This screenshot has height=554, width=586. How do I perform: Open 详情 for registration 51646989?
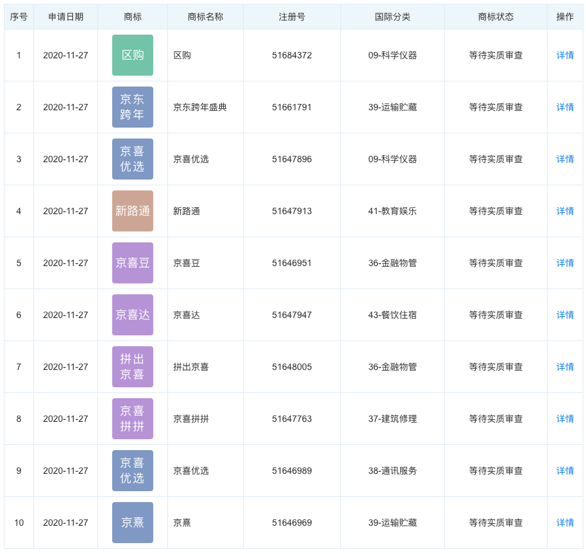click(565, 471)
